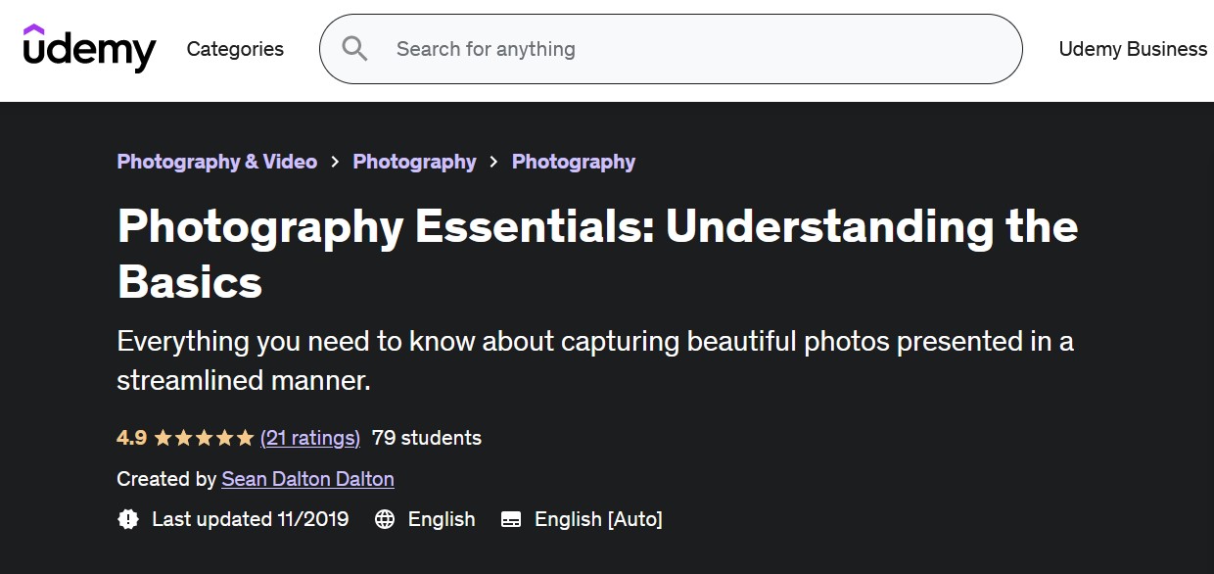Click the 79 students text
1214x574 pixels.
427,438
